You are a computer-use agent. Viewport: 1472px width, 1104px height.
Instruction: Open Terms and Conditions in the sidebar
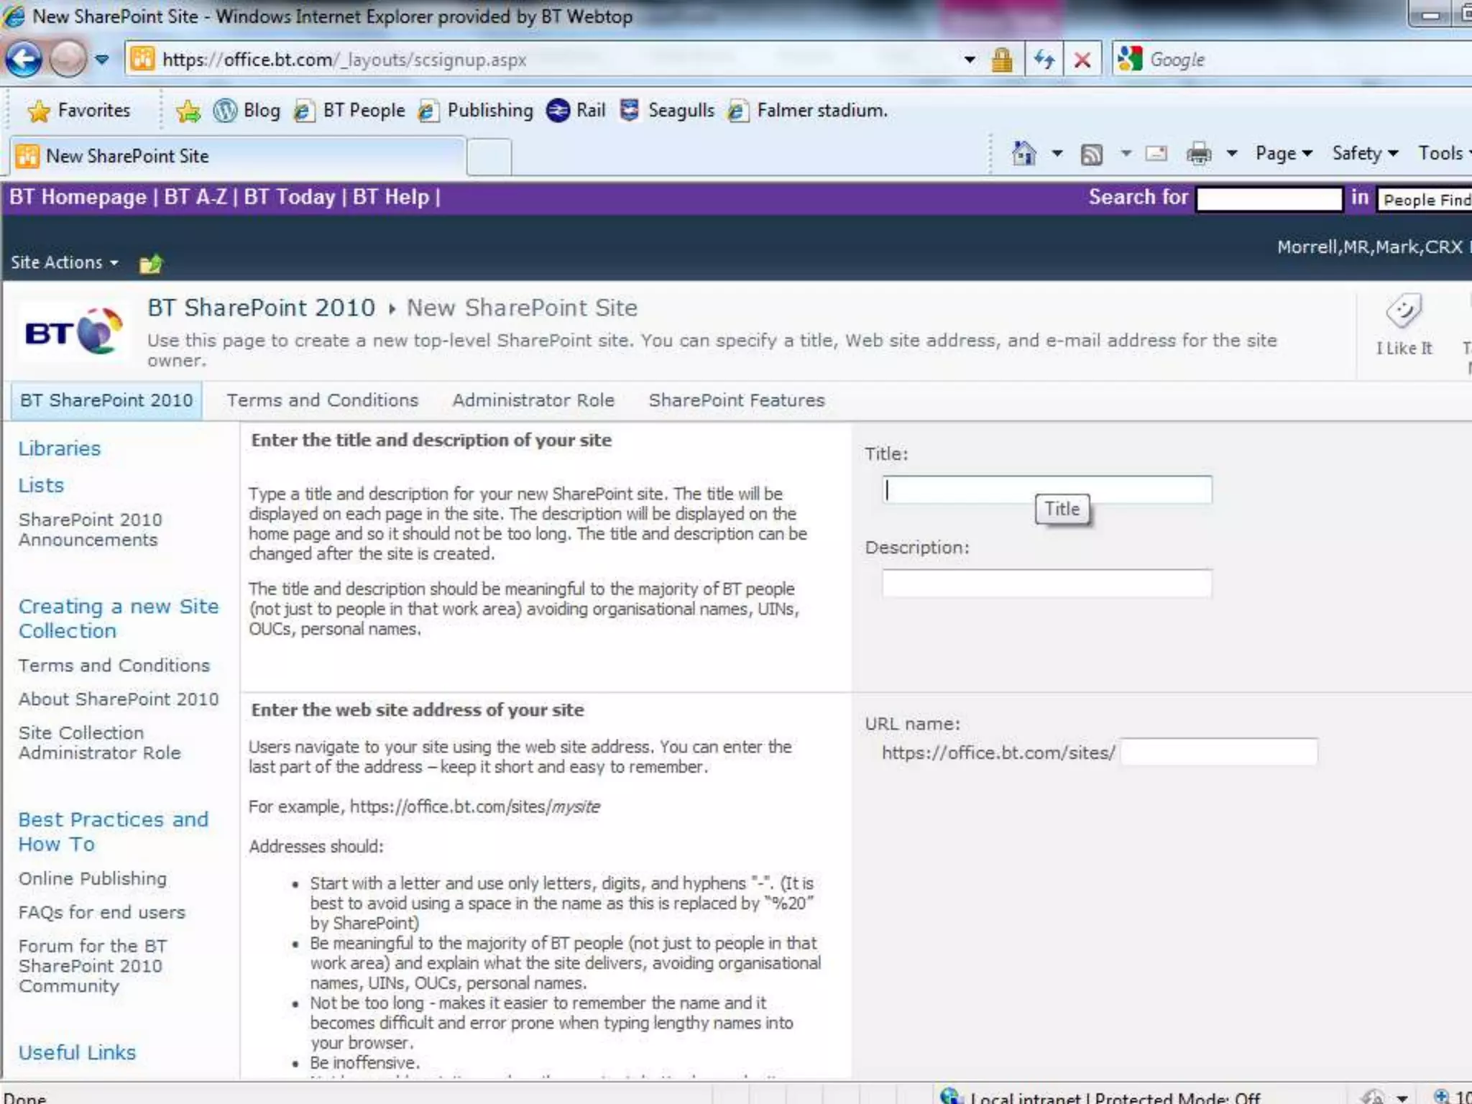pos(114,666)
